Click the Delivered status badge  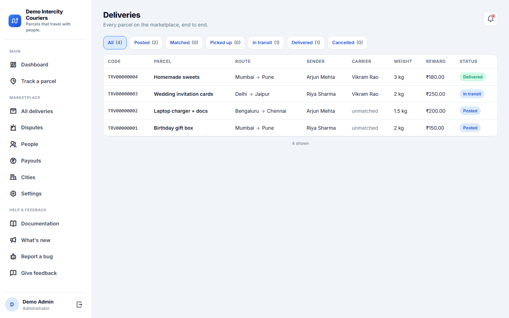473,77
